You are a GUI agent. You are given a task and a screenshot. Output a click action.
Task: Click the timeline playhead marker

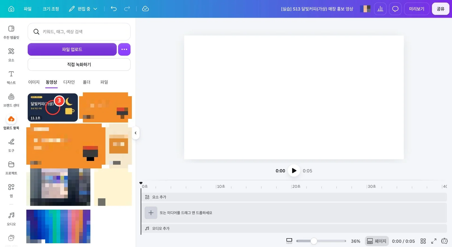pyautogui.click(x=141, y=183)
